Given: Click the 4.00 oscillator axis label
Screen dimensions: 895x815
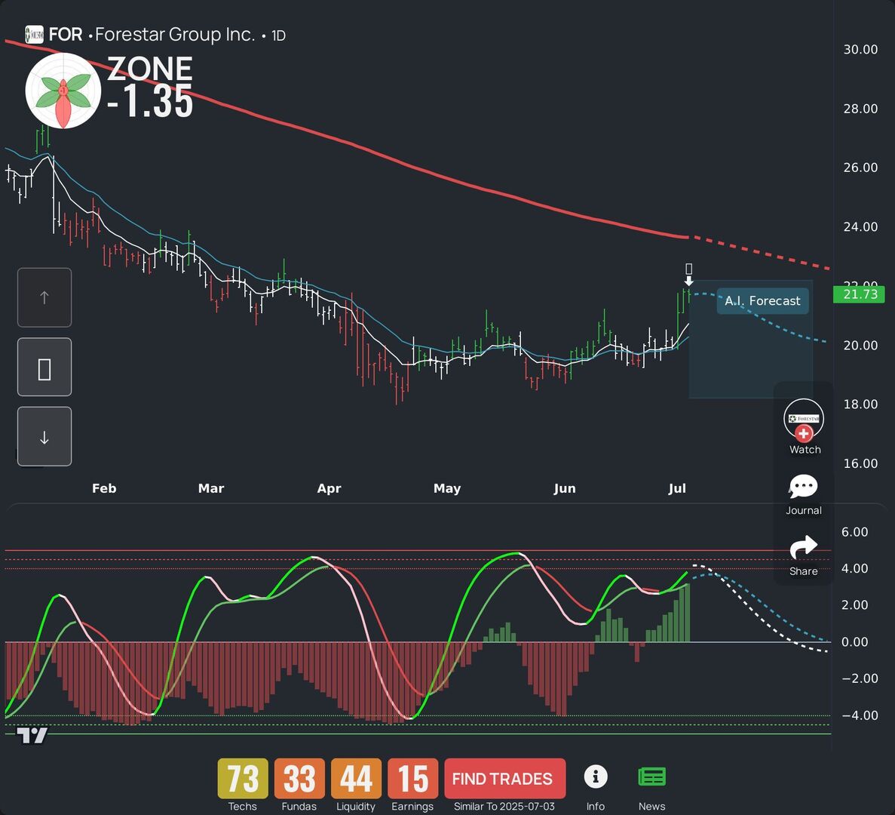Looking at the screenshot, I should [854, 568].
